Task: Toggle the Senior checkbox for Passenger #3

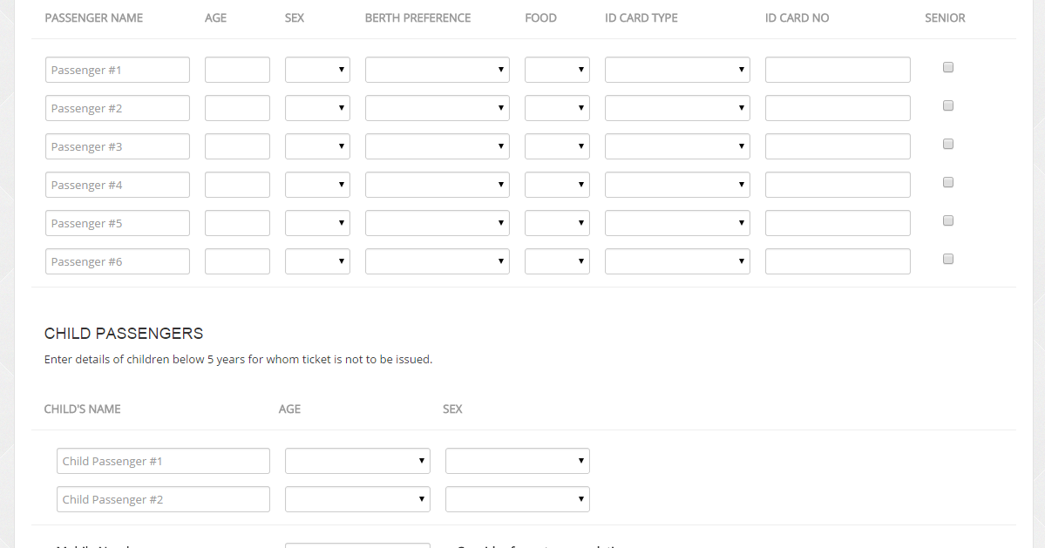Action: (947, 144)
